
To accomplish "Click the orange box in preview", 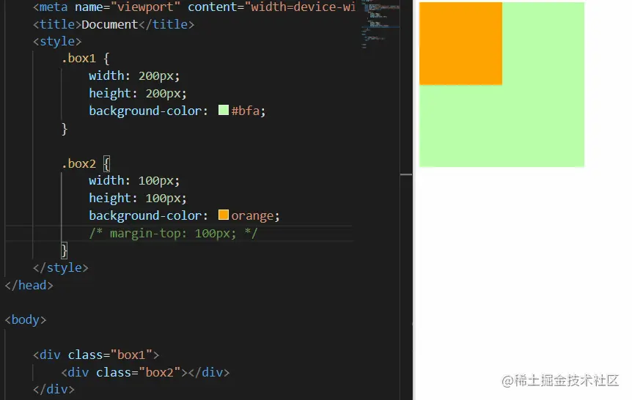I will 460,43.
